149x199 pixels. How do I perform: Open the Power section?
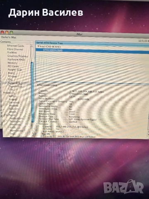point(11,73)
